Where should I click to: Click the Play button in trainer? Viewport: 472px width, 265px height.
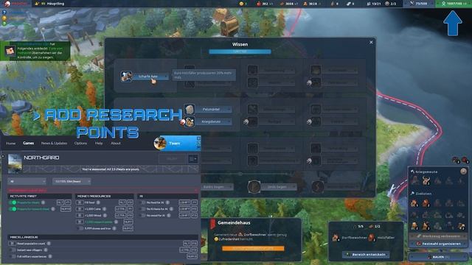[172, 159]
